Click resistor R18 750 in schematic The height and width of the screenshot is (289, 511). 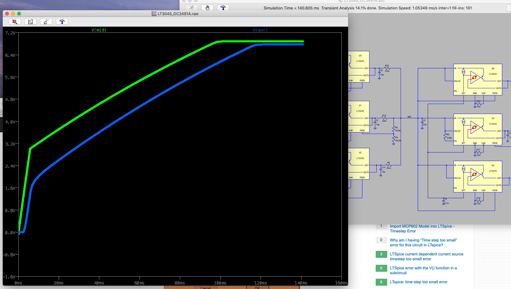[x=478, y=201]
